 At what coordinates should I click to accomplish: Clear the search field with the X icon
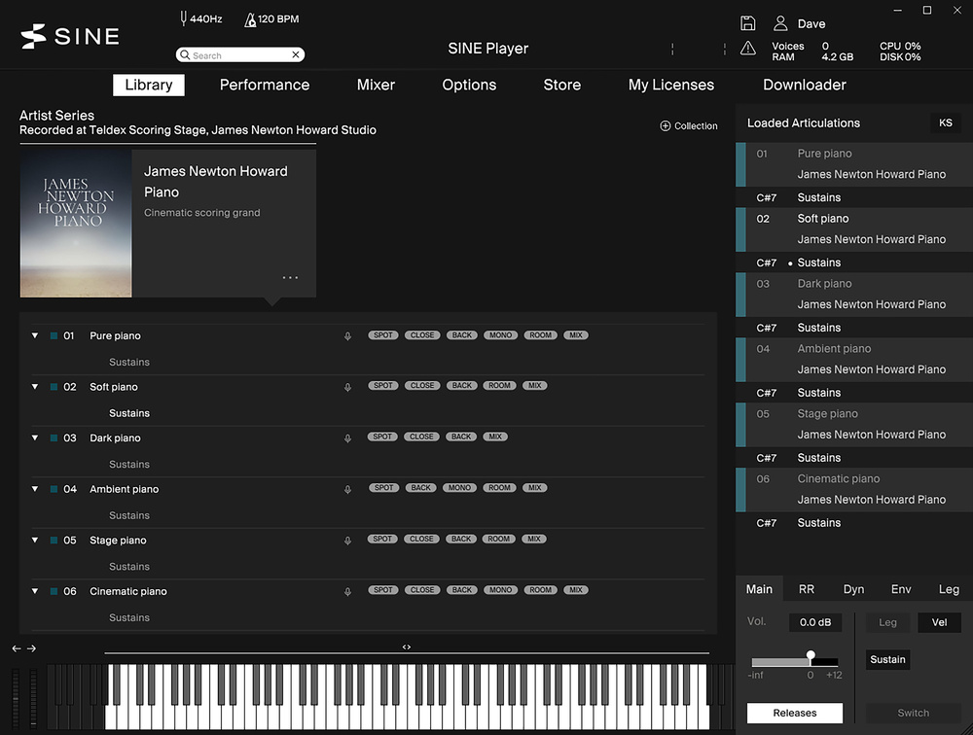(x=296, y=55)
